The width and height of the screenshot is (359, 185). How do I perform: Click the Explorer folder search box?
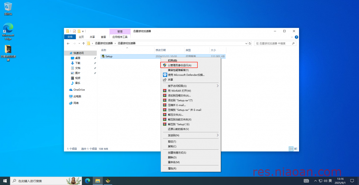pyautogui.click(x=275, y=43)
